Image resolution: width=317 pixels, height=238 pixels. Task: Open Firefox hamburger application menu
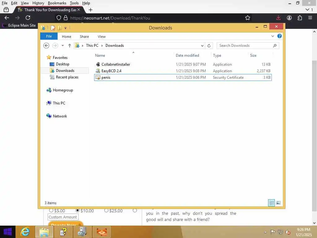point(310,18)
